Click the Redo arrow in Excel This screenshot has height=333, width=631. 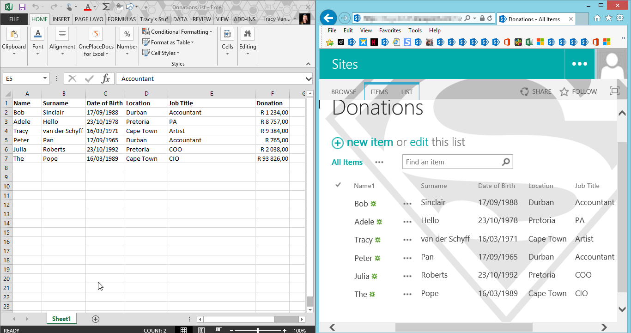click(x=53, y=7)
